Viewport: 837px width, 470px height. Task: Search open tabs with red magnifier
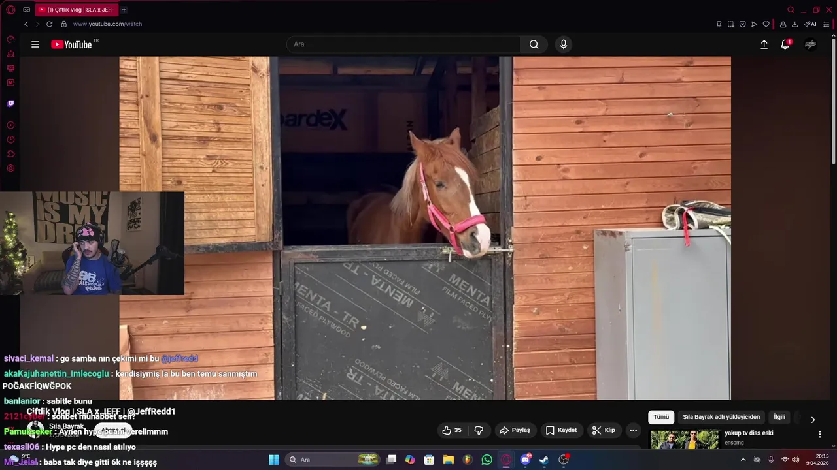pyautogui.click(x=791, y=10)
